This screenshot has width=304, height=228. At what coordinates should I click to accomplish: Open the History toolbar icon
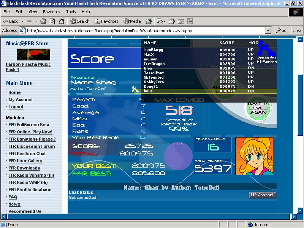point(149,21)
